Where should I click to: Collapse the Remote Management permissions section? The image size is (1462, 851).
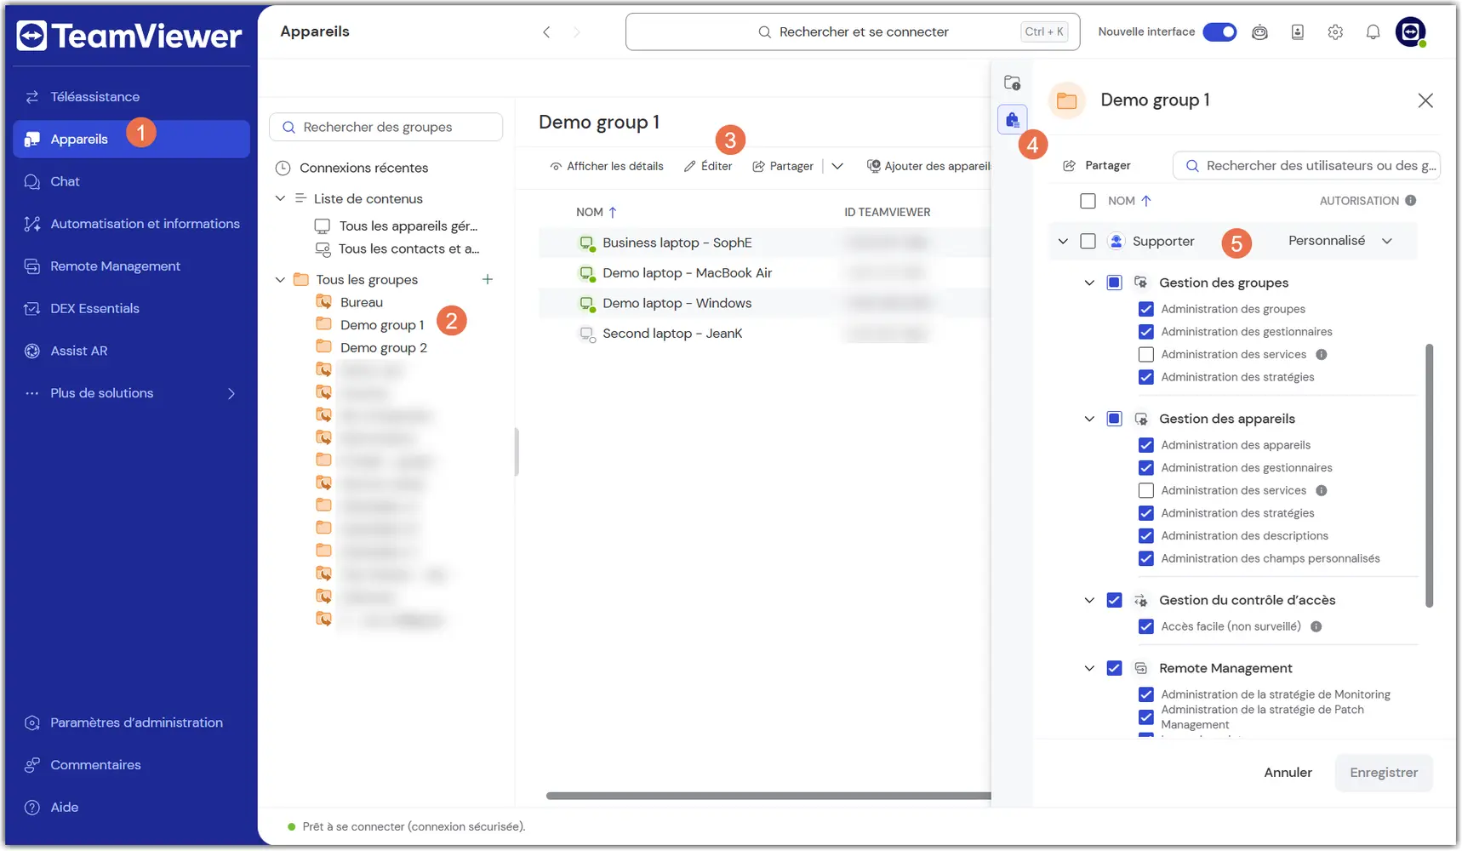[1089, 669]
